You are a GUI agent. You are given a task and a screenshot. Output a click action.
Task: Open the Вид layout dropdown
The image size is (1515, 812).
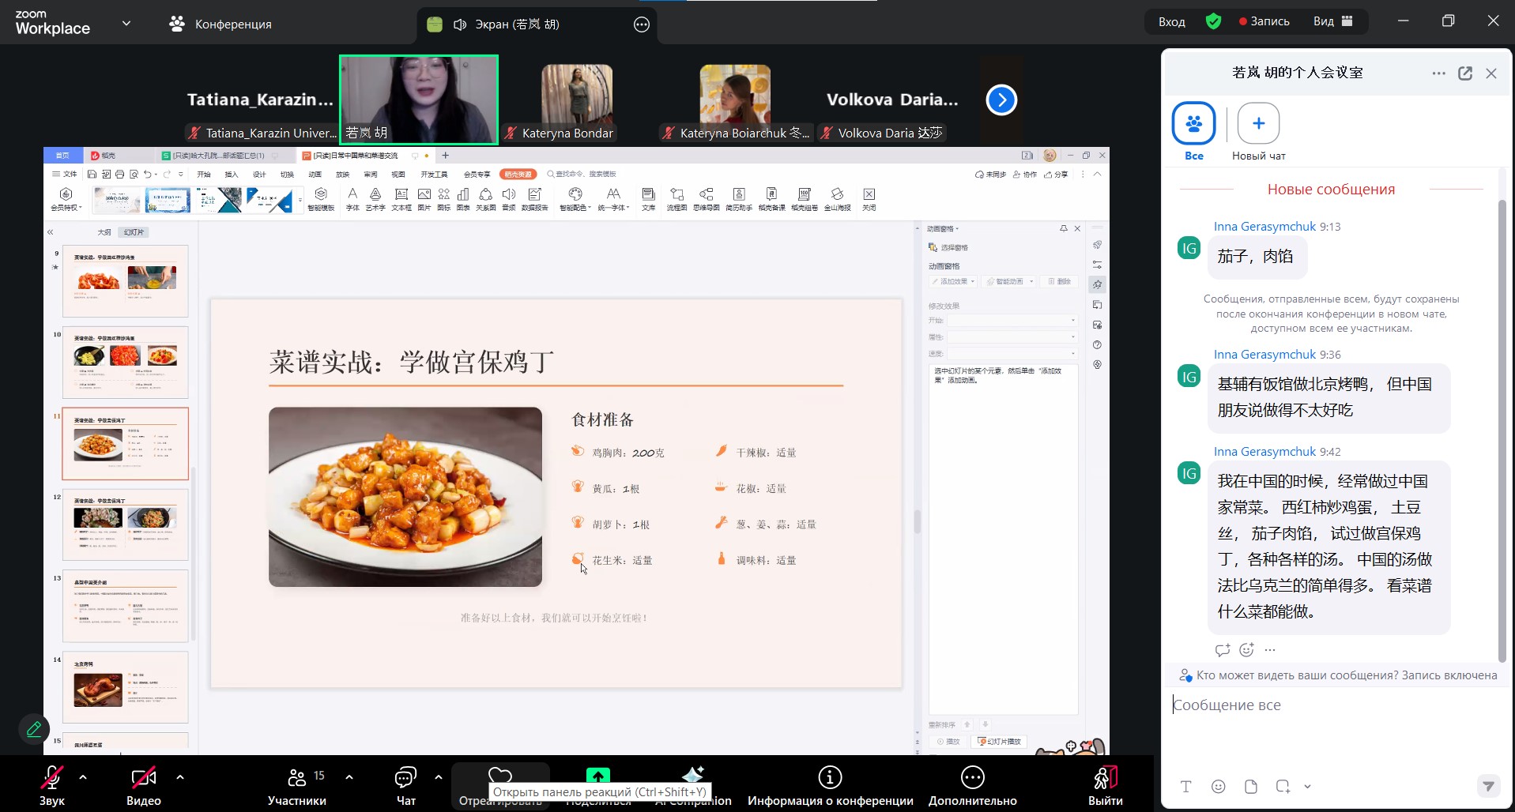(1332, 21)
